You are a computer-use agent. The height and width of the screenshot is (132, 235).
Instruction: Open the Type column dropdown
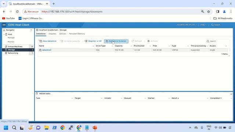click(188, 46)
